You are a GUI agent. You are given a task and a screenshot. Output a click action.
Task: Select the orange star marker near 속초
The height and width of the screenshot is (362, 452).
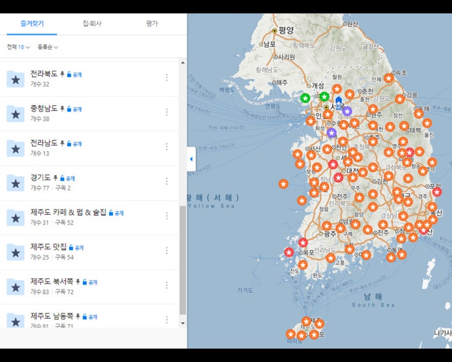click(389, 78)
